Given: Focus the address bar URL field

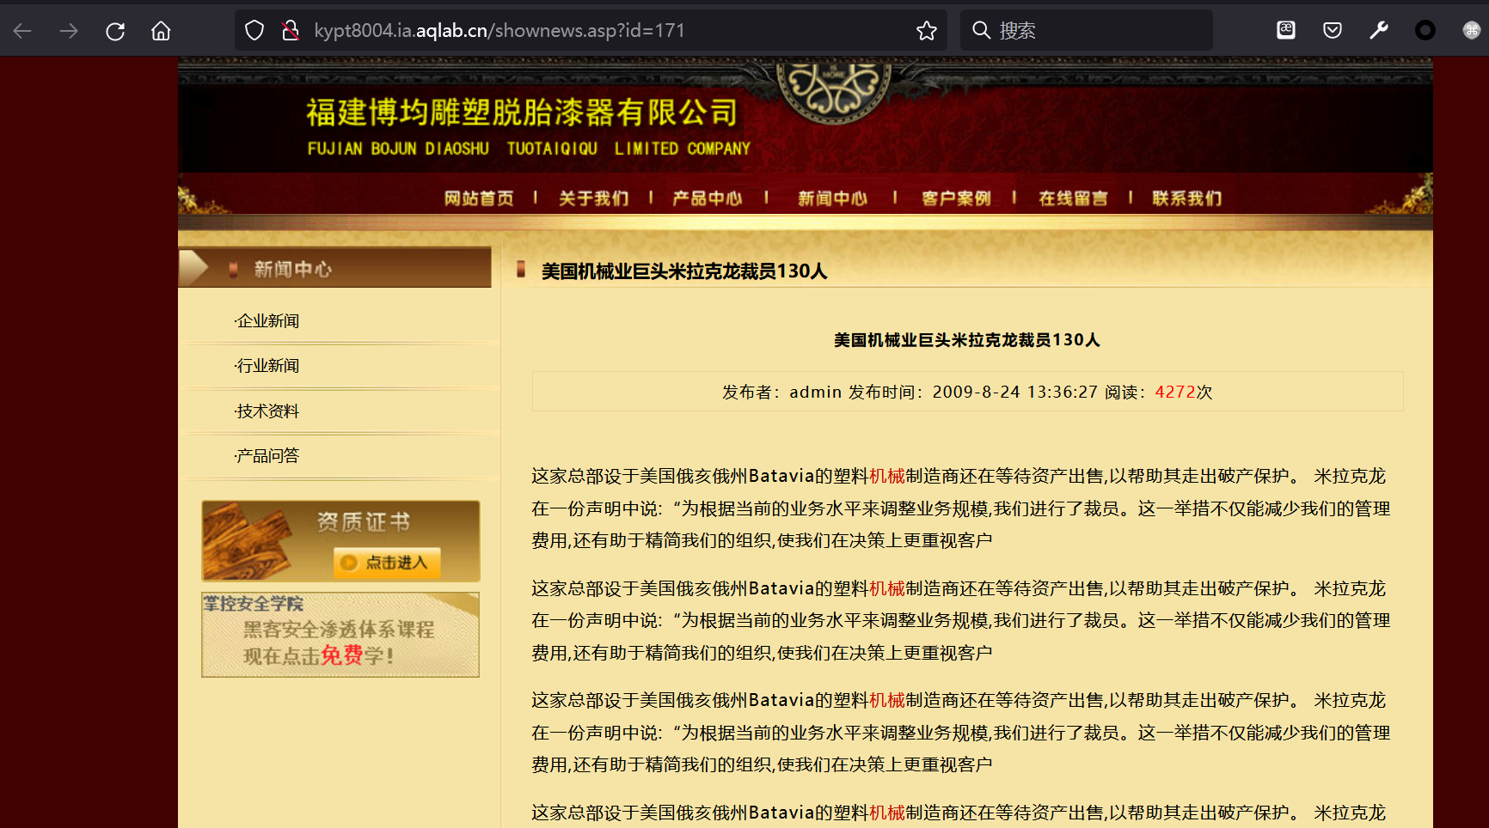Looking at the screenshot, I should point(591,31).
